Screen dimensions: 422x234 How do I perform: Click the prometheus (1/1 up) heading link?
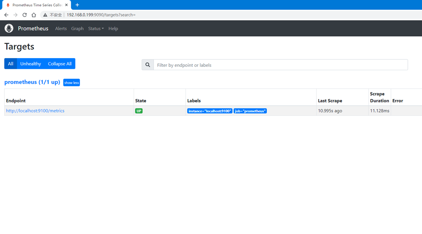pyautogui.click(x=32, y=82)
